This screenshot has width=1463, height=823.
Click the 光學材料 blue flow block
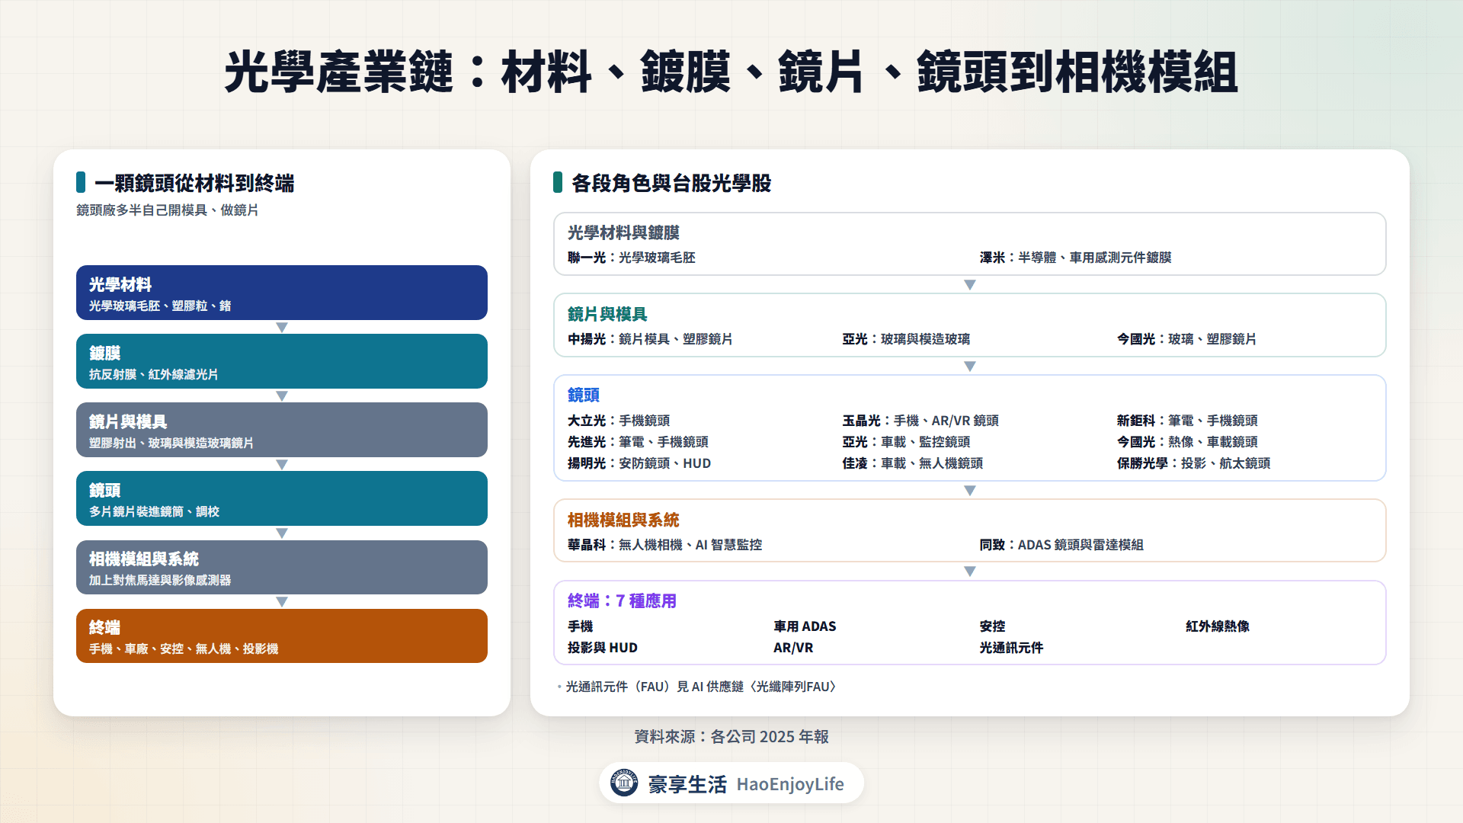coord(282,293)
